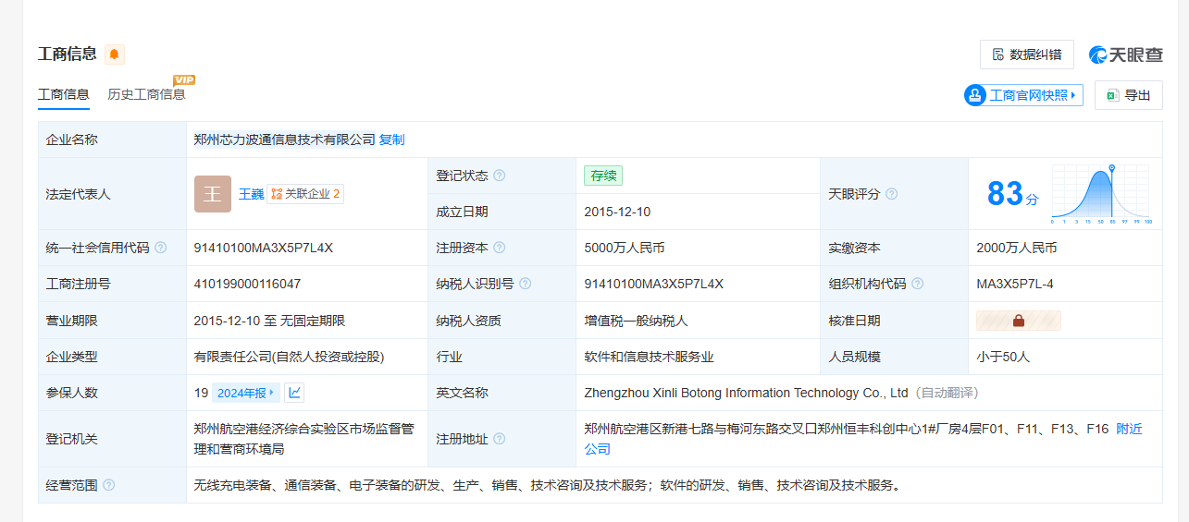
Task: Click the 天眼评分 score distribution chart
Action: click(1101, 194)
